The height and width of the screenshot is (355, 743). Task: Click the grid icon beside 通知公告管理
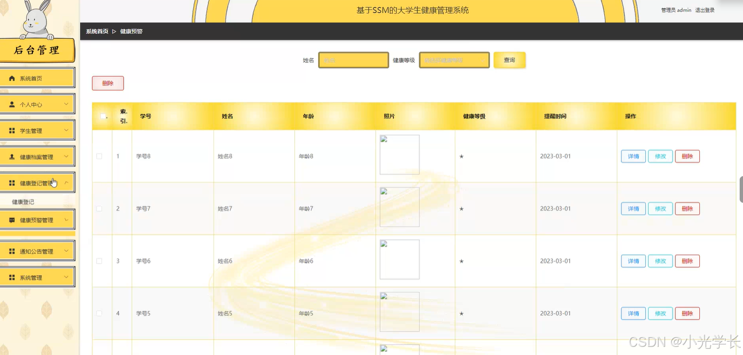(12, 251)
